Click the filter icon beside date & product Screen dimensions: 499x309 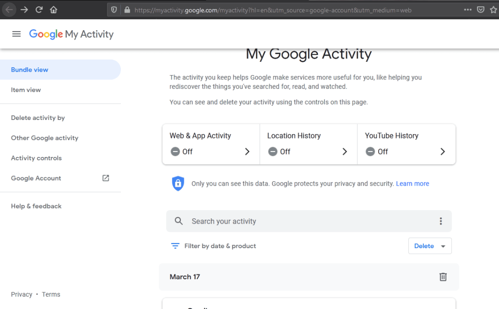[175, 246]
